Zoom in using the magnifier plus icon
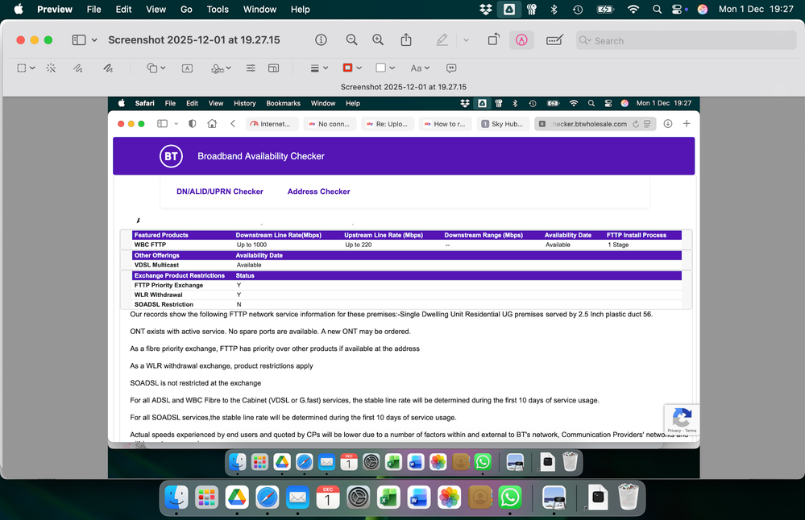 (377, 39)
